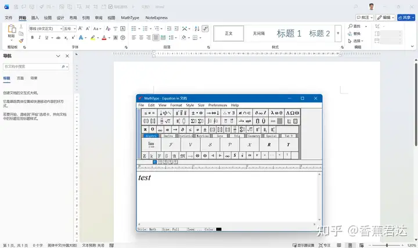Open the 选择 (Select) dropdown in editing group
Screen dimensions: 418x248
click(x=356, y=41)
